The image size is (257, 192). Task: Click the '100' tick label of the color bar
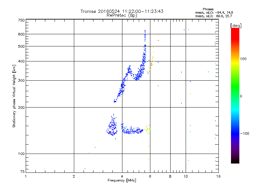[x=243, y=59]
